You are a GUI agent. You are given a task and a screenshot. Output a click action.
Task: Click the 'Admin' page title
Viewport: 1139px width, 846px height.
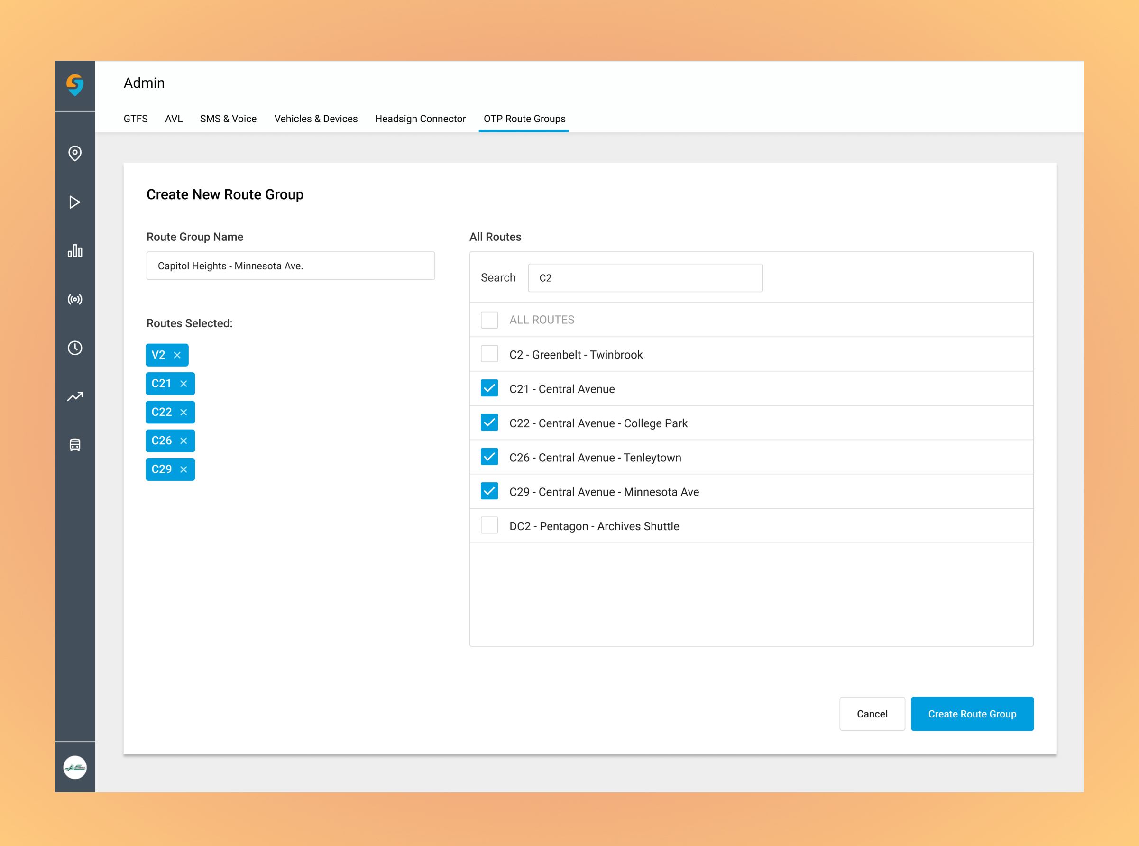(x=144, y=83)
